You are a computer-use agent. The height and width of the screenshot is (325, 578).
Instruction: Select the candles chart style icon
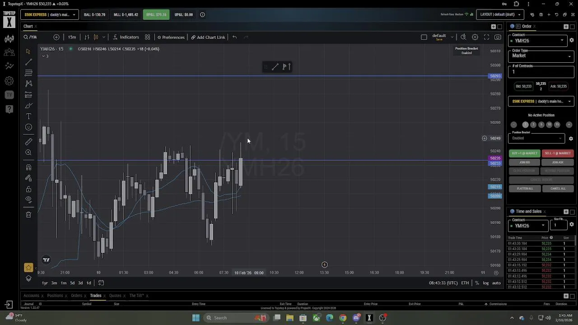[x=96, y=37]
